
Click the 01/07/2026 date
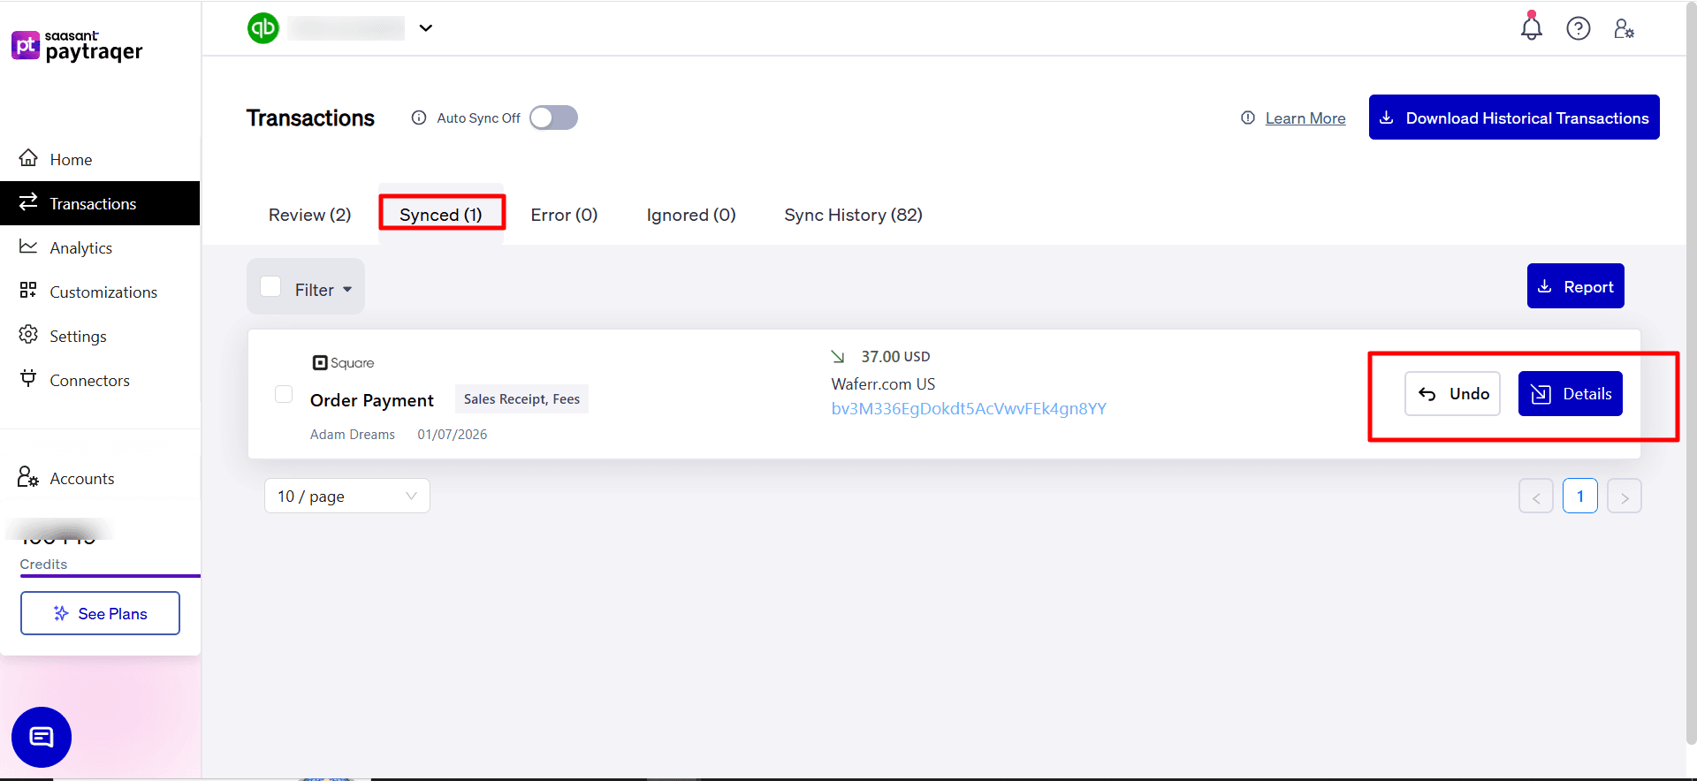[x=453, y=435]
